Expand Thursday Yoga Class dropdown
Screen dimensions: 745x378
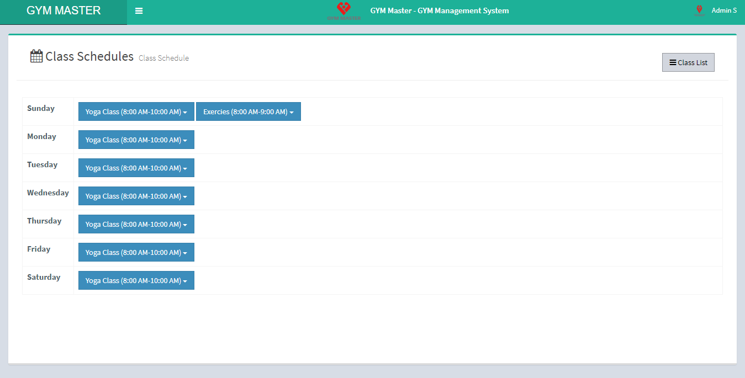click(x=136, y=224)
